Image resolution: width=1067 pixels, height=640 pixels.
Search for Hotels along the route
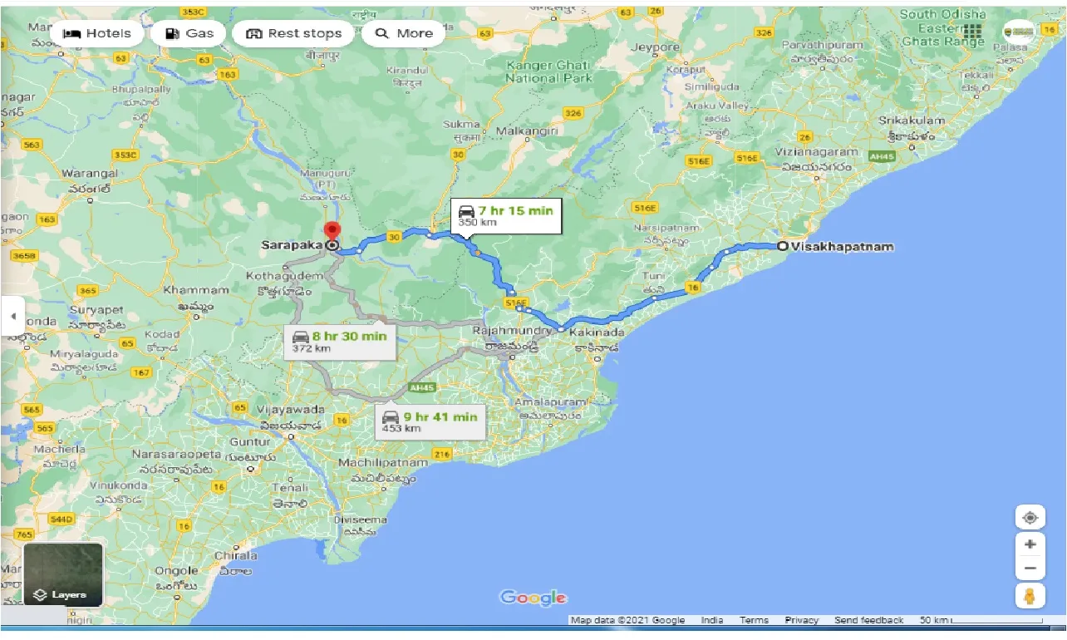96,33
